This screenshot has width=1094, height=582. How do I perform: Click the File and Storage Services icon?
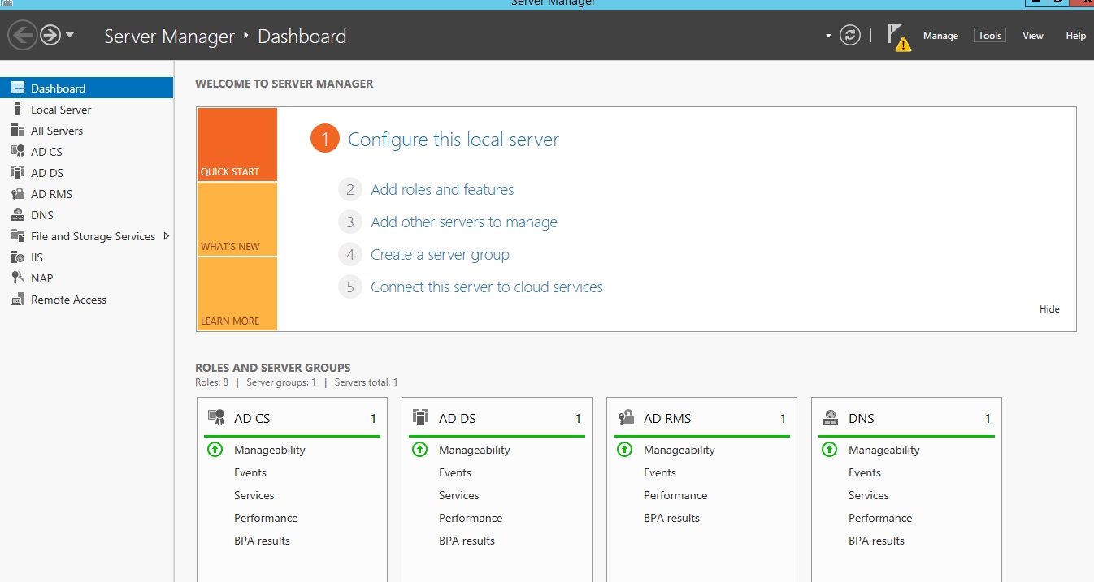18,235
